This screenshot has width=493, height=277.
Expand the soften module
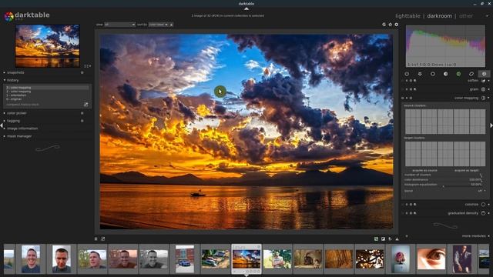(x=473, y=81)
